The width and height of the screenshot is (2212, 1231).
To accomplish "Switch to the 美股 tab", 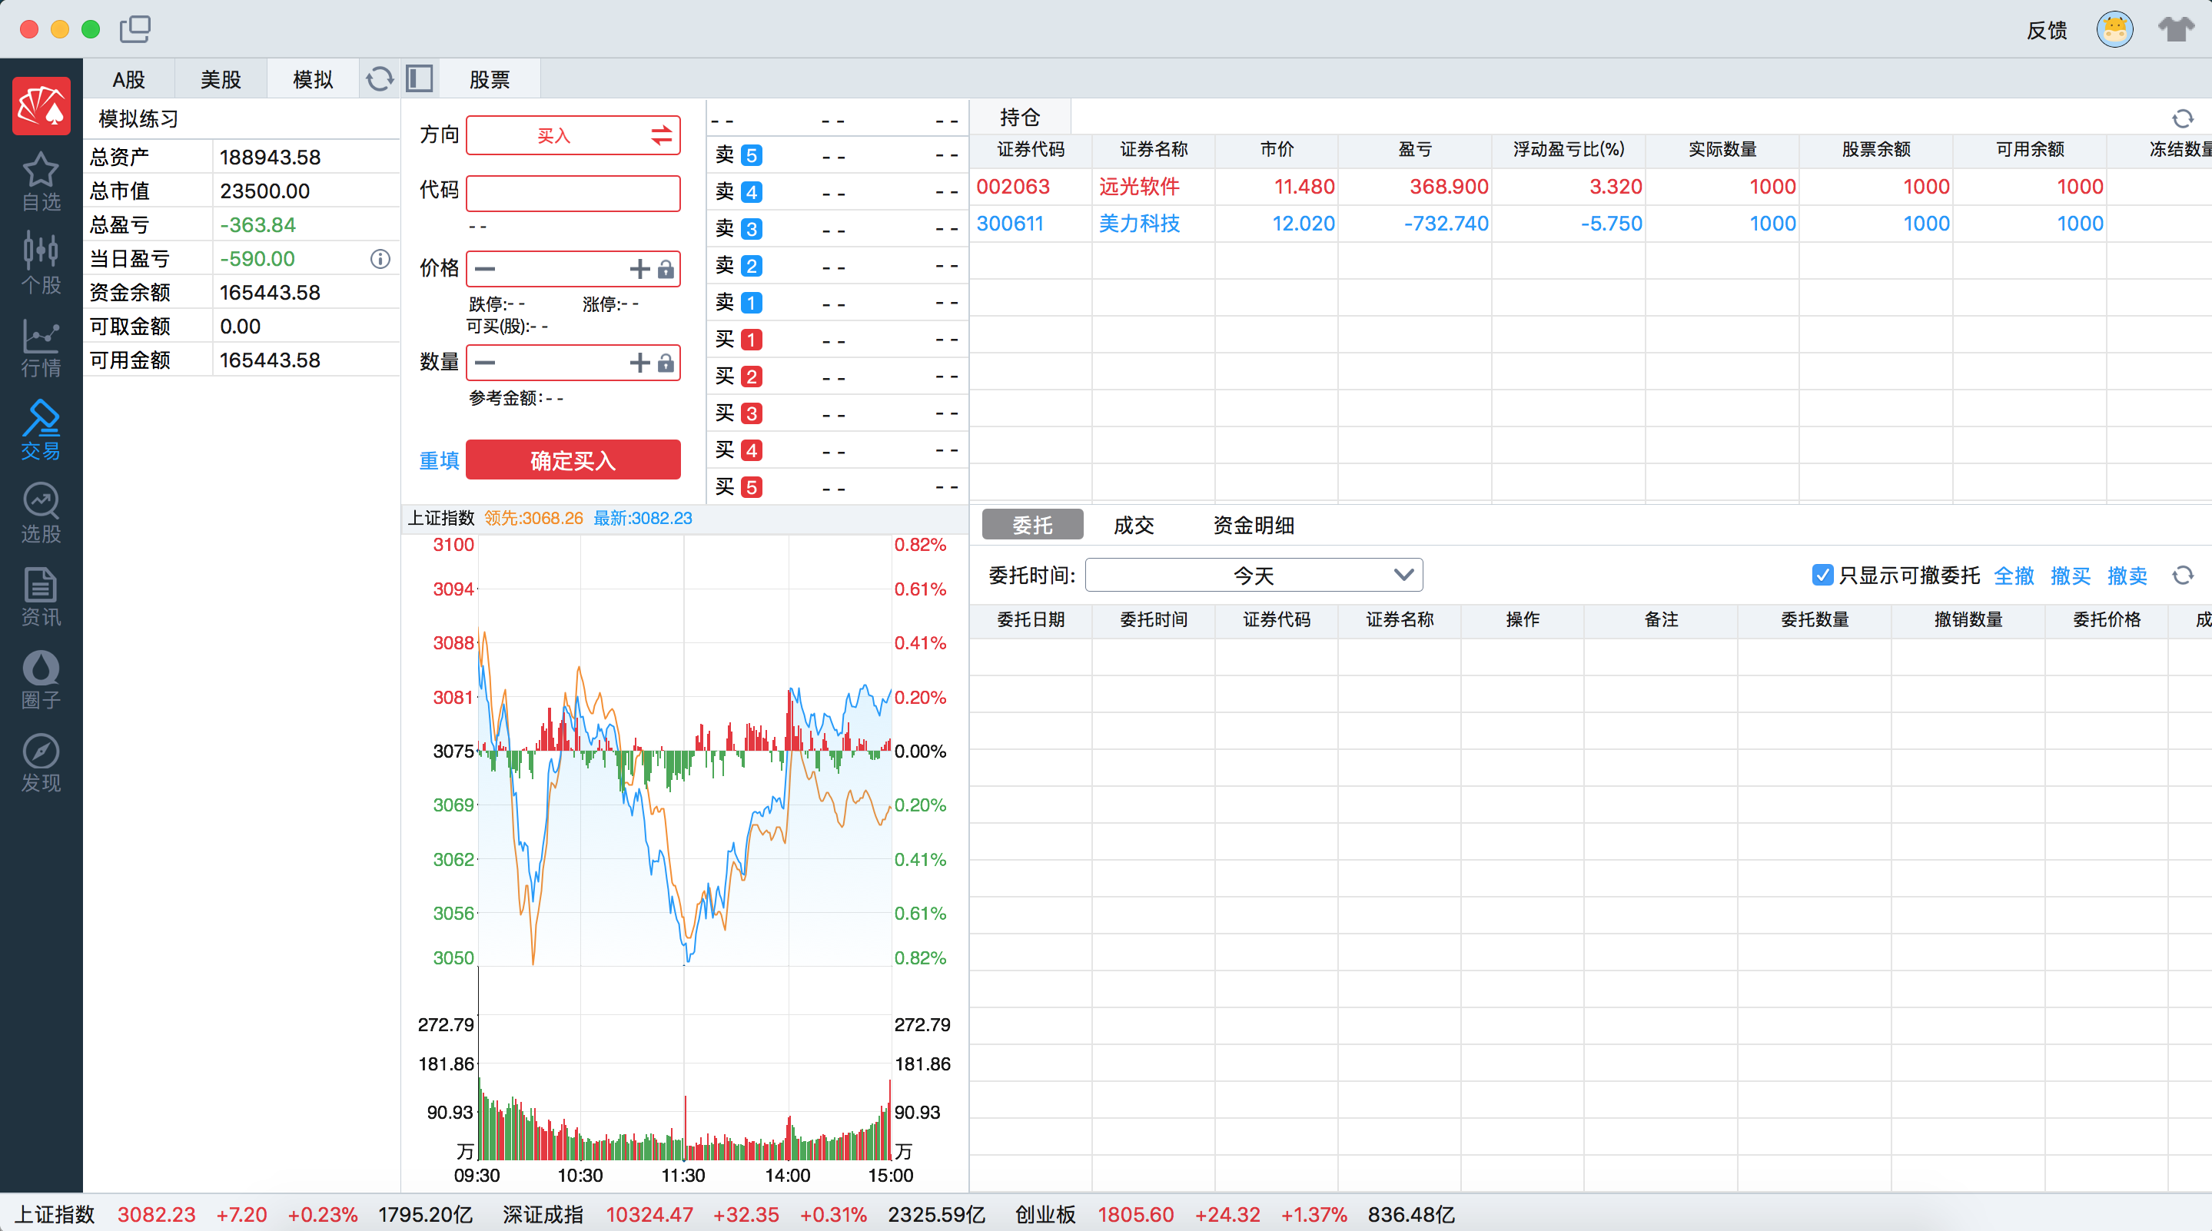I will pyautogui.click(x=220, y=79).
